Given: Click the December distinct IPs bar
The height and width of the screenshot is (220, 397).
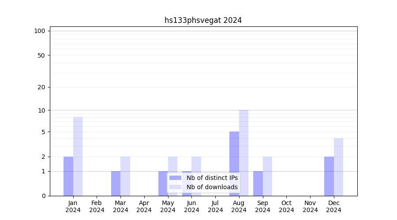Looking at the screenshot, I should (x=329, y=176).
